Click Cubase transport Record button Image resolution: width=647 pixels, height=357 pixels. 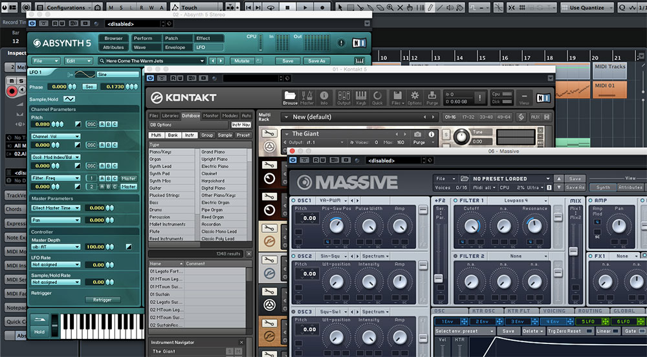point(322,7)
